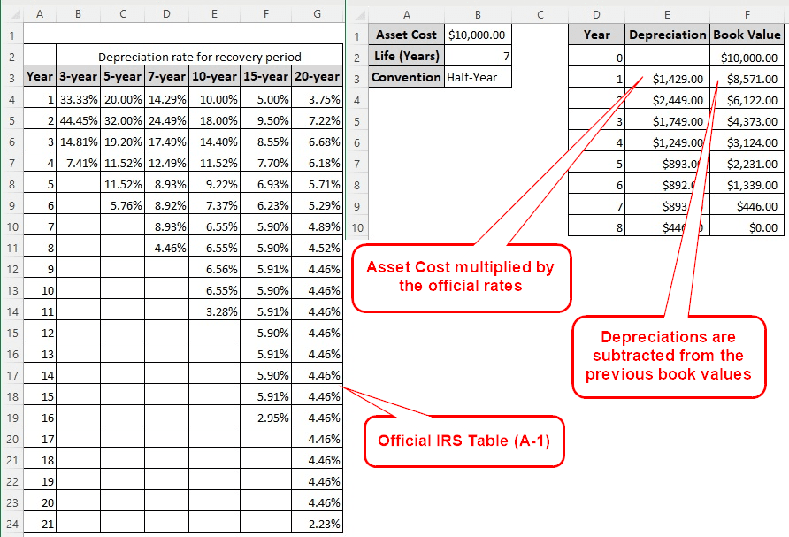Select the 'Depreciation rate for recovery period' title cell
Image resolution: width=789 pixels, height=537 pixels.
[199, 57]
